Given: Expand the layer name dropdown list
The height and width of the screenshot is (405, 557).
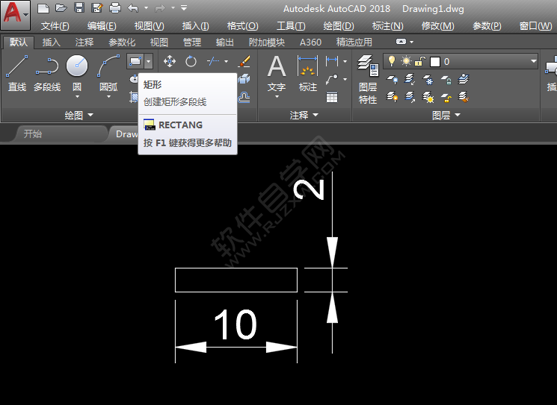Looking at the screenshot, I should (533, 61).
